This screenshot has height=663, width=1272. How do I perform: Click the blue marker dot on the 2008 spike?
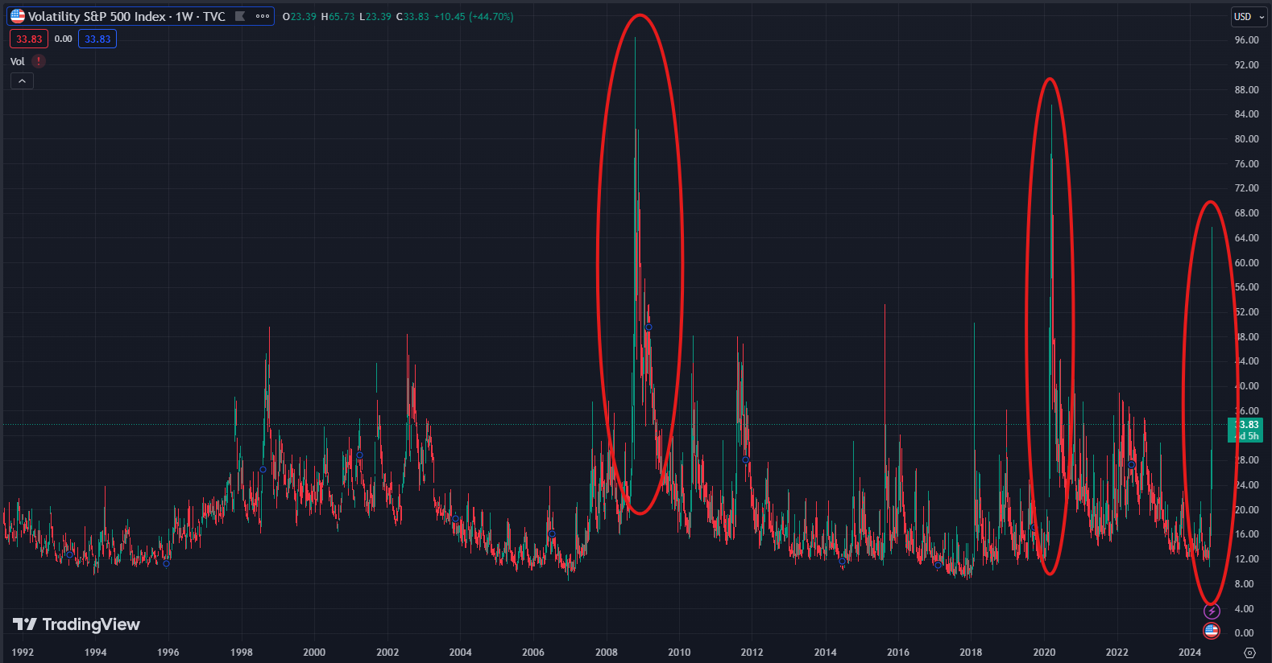[648, 327]
